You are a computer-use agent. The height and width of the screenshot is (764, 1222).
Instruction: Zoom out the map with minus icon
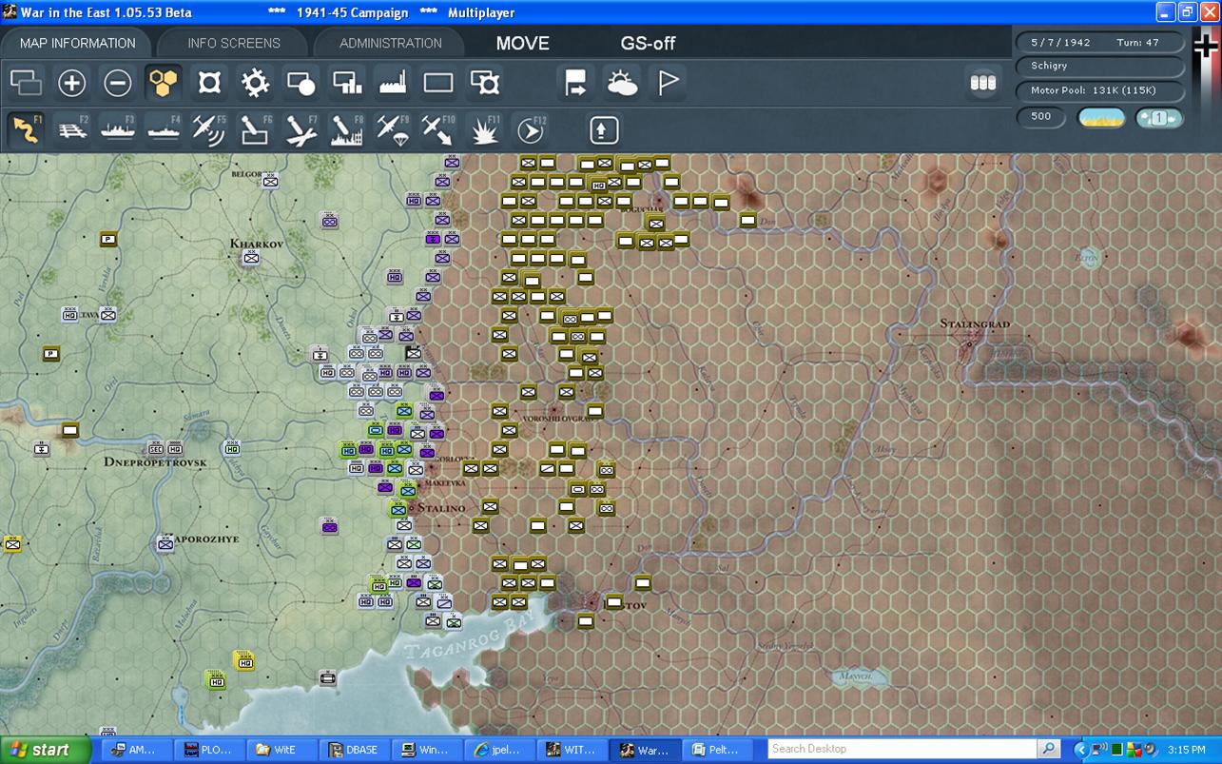(118, 84)
